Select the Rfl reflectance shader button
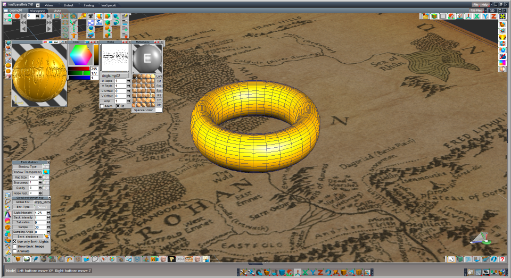 [159, 95]
